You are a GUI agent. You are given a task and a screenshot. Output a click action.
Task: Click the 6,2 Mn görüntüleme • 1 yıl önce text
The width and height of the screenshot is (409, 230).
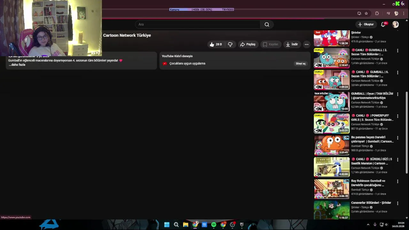[x=369, y=107]
